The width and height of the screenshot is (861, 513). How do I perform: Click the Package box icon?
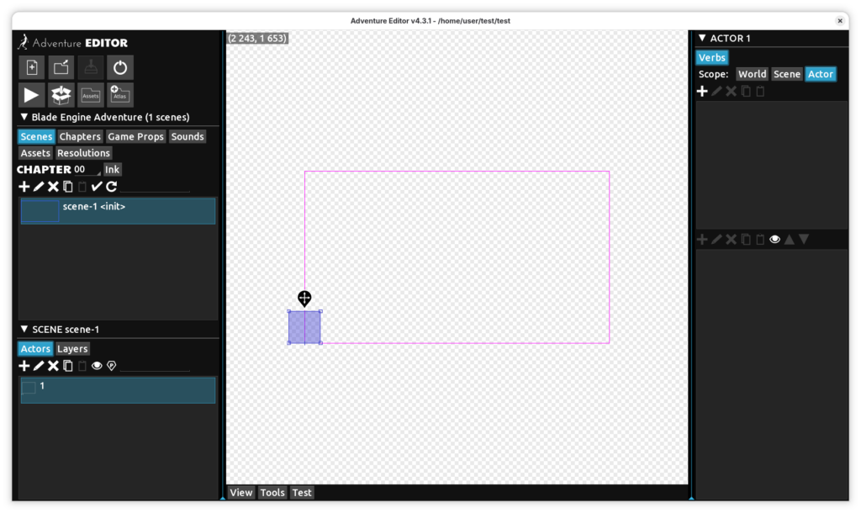[x=61, y=95]
